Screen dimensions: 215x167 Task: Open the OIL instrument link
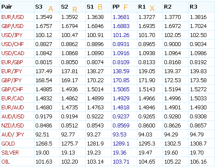pos(6,162)
